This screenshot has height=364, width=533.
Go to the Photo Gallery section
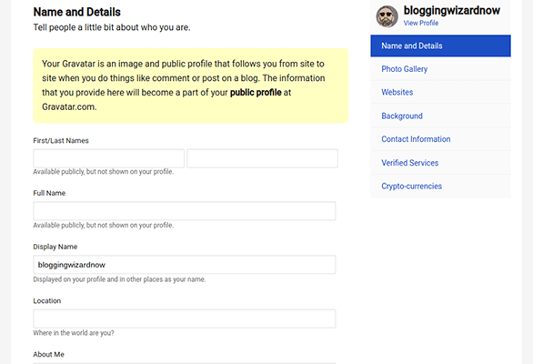pos(440,69)
